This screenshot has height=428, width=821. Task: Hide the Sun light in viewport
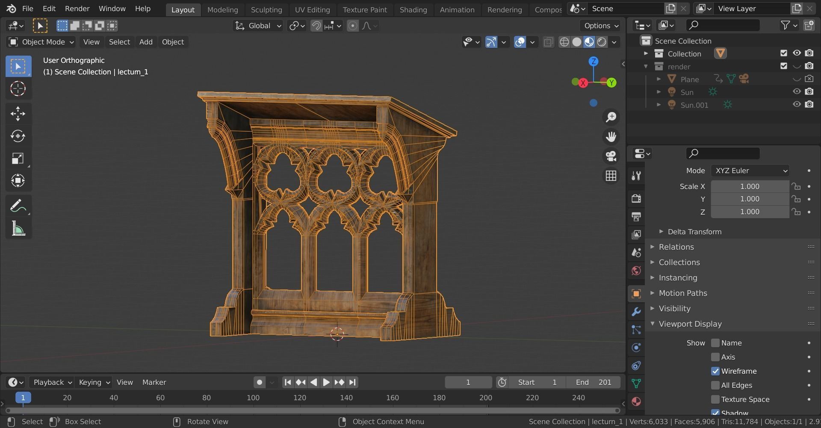pos(797,92)
